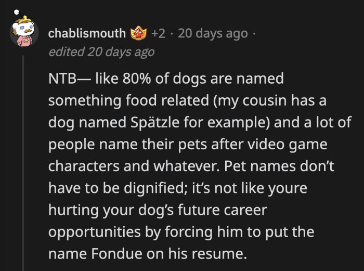The width and height of the screenshot is (364, 271).
Task: Click the +2 award count
Action: pos(158,34)
